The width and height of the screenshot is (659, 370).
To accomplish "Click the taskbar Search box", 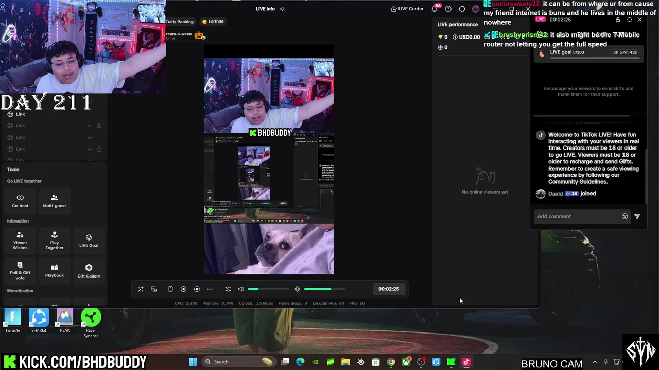I will pos(238,362).
